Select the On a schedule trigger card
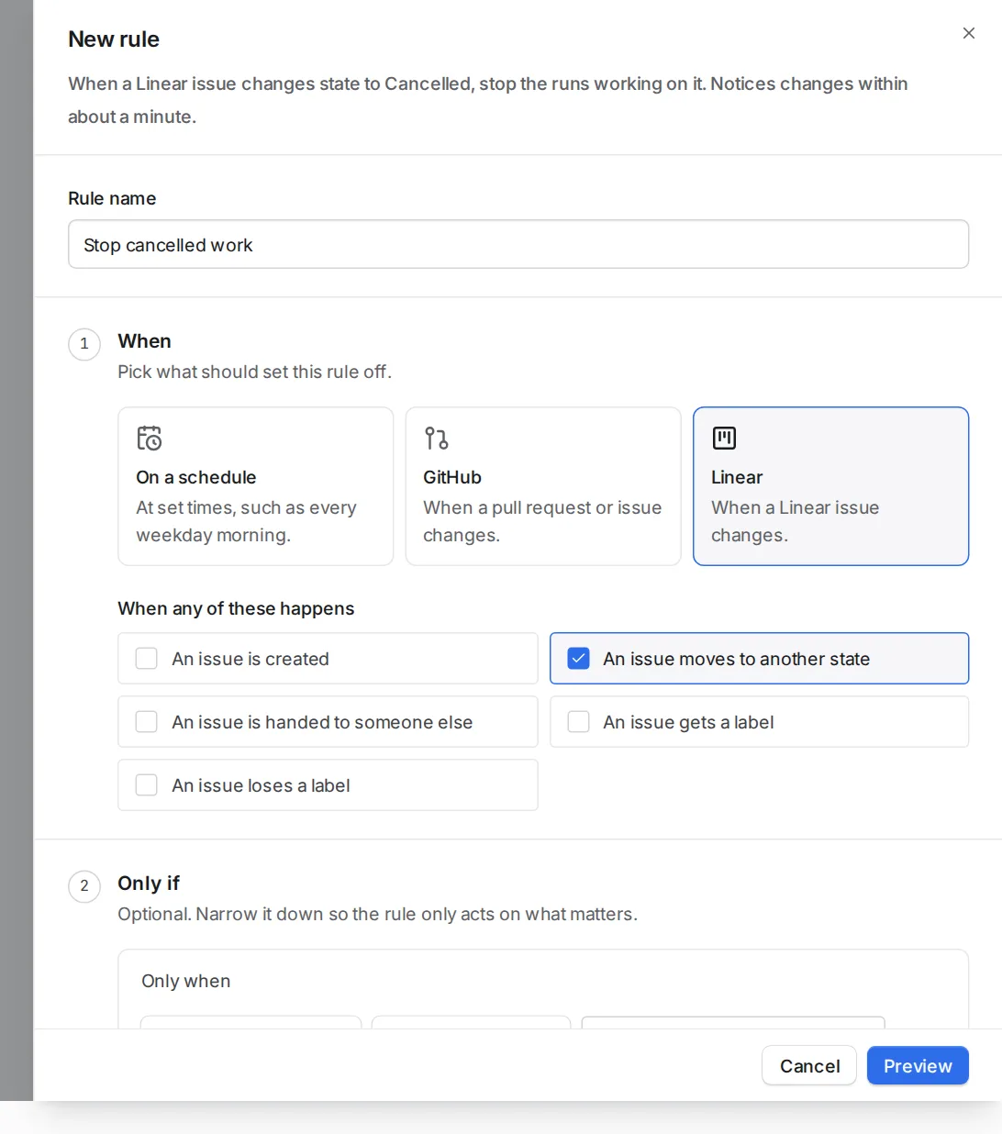1002x1134 pixels. click(x=255, y=486)
